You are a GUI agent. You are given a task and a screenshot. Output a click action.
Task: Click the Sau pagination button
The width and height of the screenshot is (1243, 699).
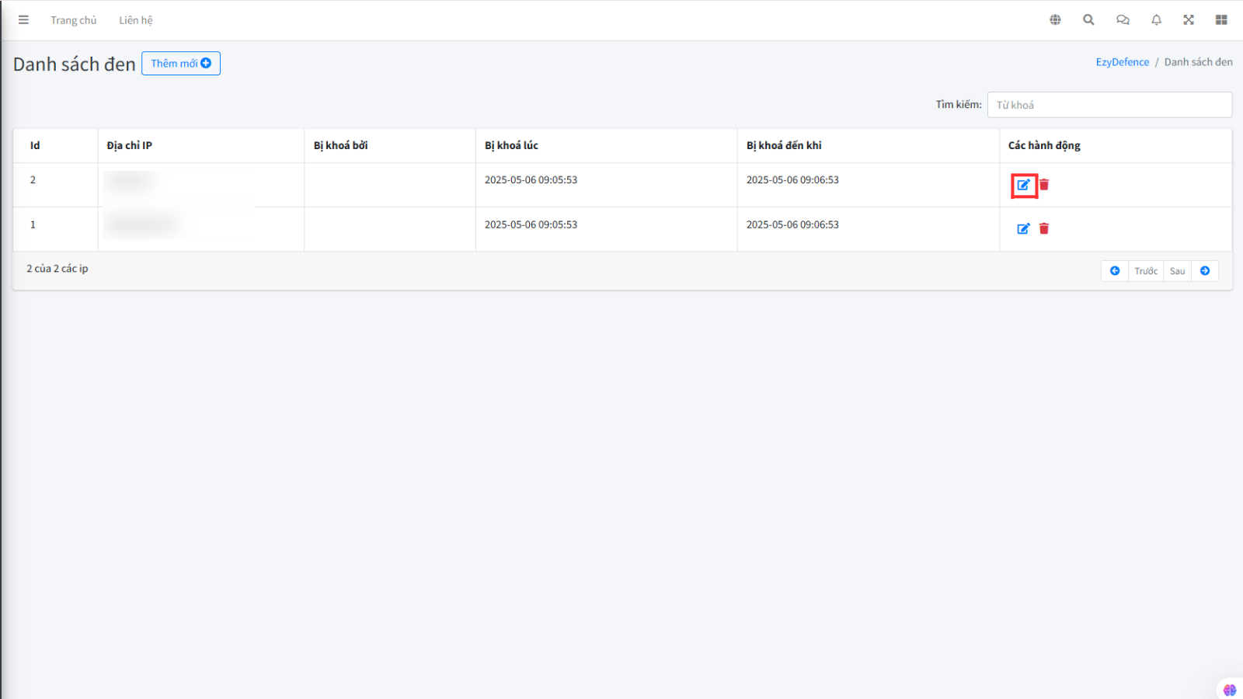point(1177,271)
